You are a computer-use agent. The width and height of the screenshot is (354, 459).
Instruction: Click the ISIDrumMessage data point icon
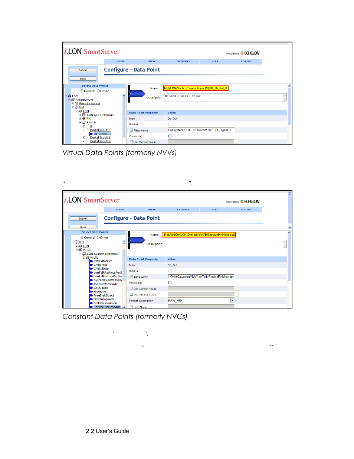[91, 284]
